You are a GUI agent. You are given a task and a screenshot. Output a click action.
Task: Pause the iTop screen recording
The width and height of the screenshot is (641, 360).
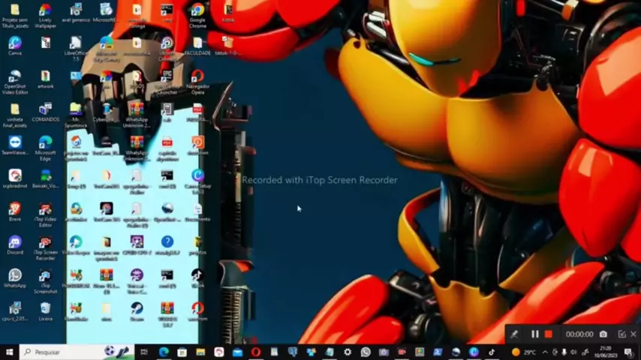pos(534,334)
